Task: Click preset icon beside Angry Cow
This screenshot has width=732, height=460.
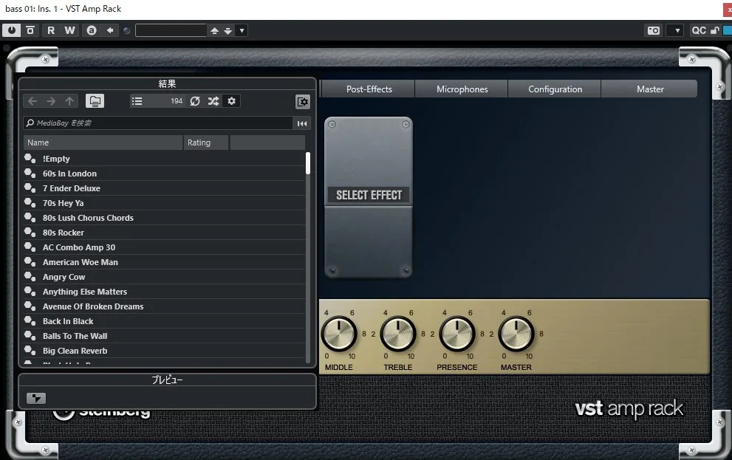Action: coord(30,277)
